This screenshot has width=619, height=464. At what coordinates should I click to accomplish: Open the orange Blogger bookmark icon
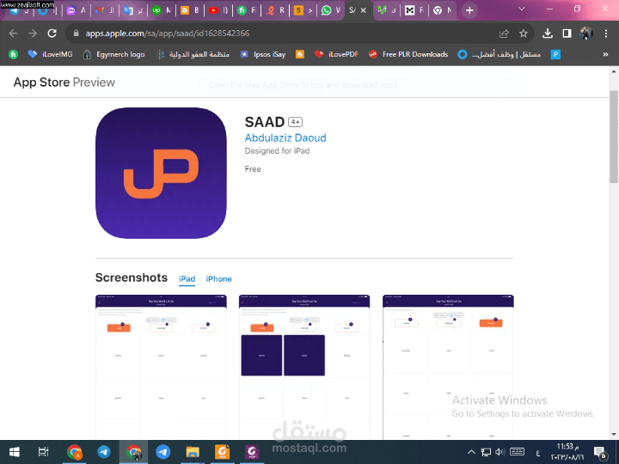300,54
